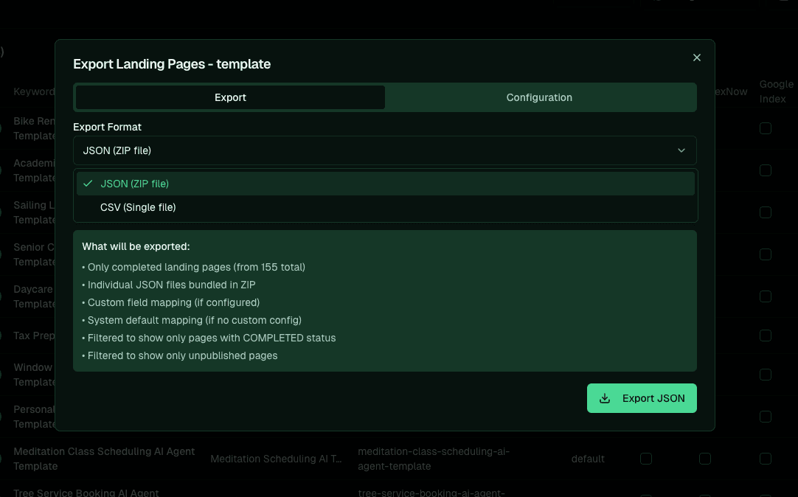The height and width of the screenshot is (497, 798).
Task: Tick Google Index checkbox for Academic row
Action: click(766, 170)
